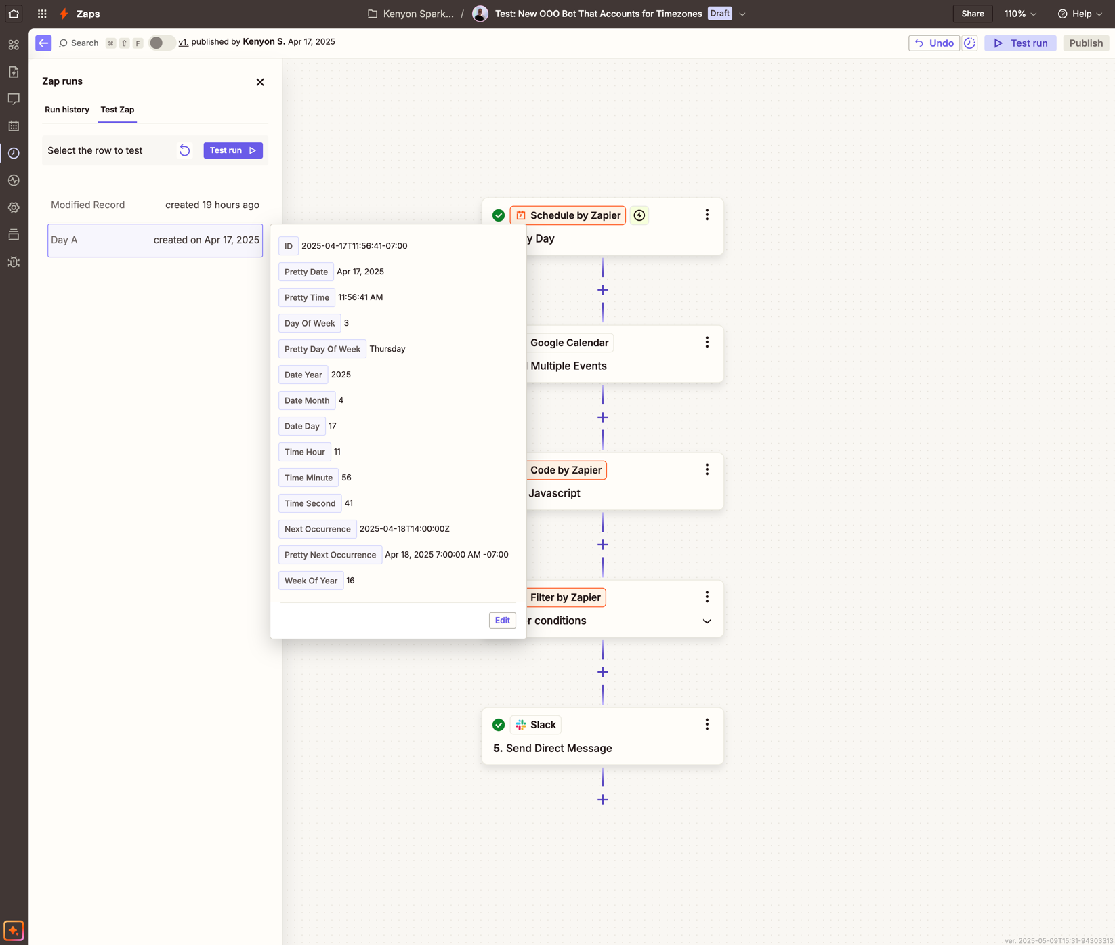The width and height of the screenshot is (1115, 945).
Task: Click the Share button
Action: (972, 14)
